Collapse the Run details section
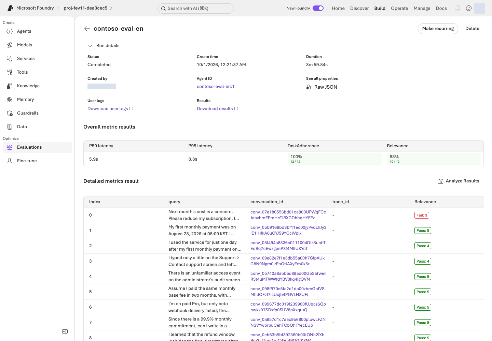 coord(90,46)
